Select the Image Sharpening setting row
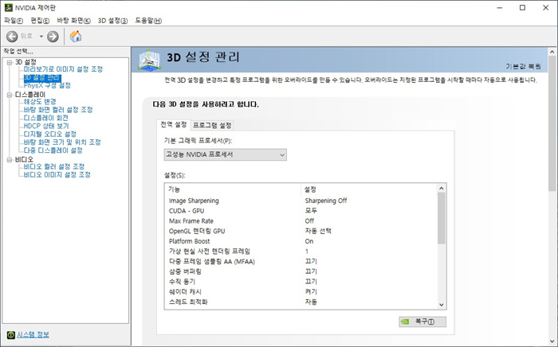 click(301, 201)
